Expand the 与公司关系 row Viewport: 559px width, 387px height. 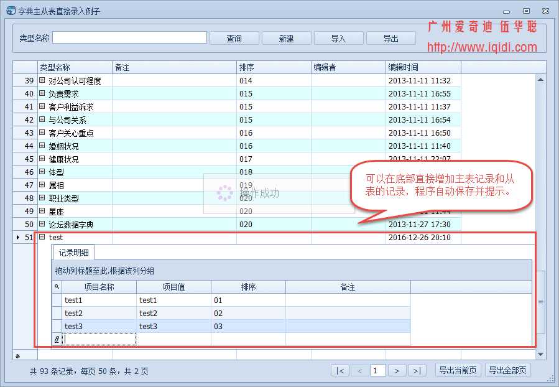coord(42,119)
